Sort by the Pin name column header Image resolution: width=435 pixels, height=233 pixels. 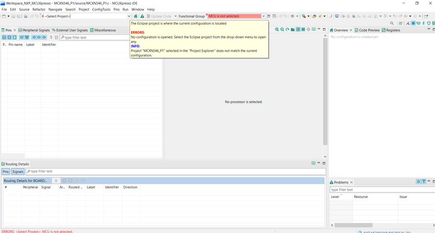[16, 45]
